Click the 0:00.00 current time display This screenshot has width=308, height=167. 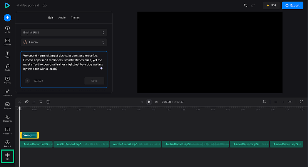point(166,102)
